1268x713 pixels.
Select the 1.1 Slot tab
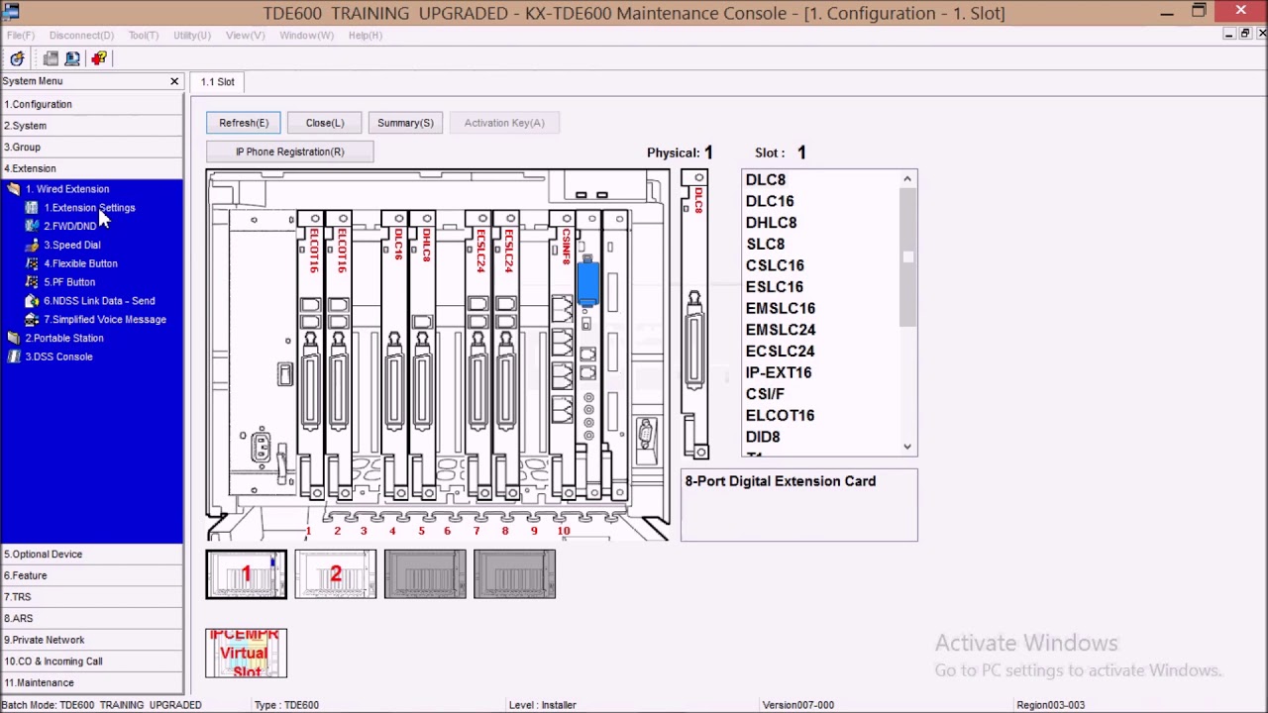coord(218,82)
